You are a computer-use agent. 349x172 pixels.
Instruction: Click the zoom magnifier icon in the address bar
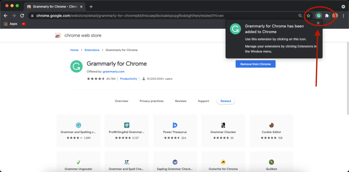click(300, 16)
